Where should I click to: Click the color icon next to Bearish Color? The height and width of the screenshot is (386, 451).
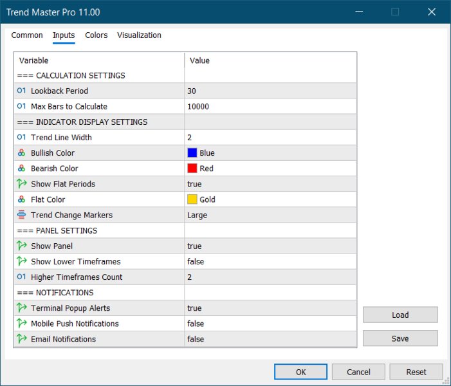click(x=22, y=169)
